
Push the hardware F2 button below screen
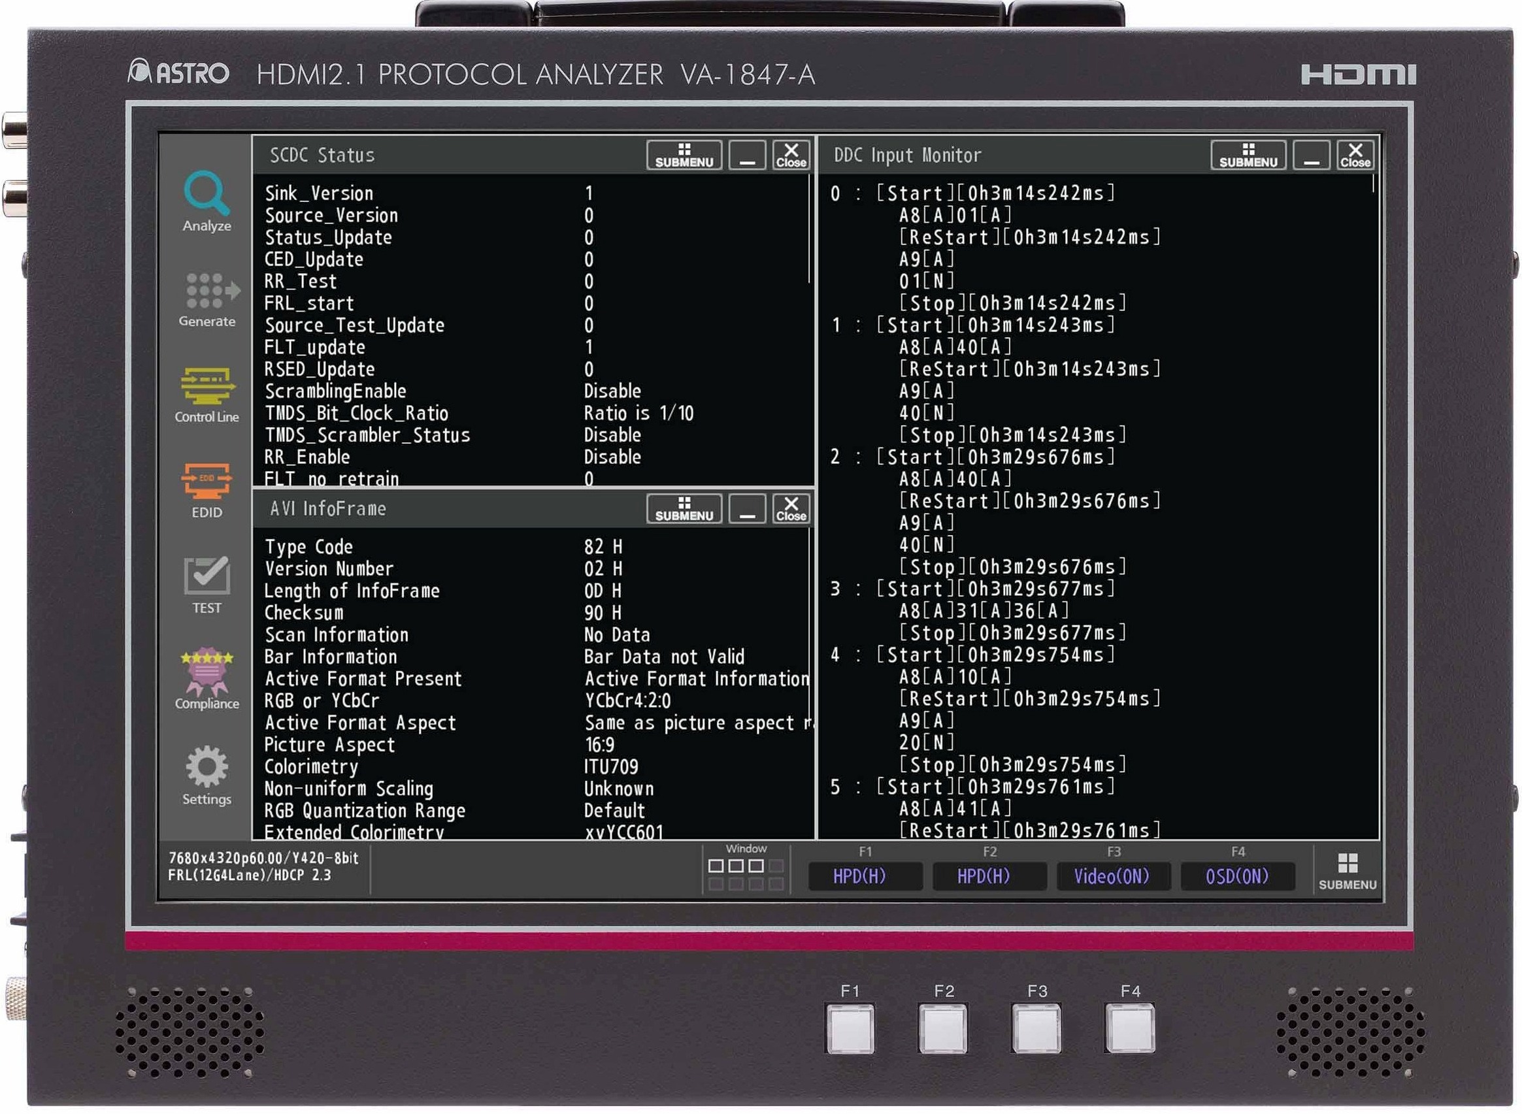pyautogui.click(x=943, y=1028)
